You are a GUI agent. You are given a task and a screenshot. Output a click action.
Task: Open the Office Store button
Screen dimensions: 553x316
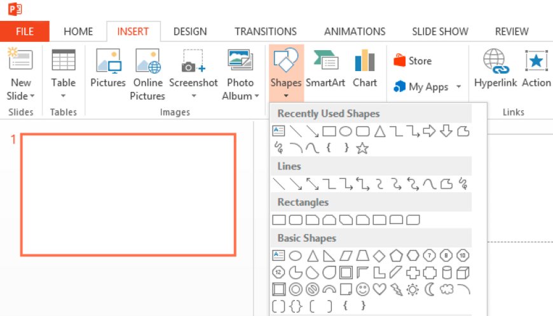[x=413, y=61]
